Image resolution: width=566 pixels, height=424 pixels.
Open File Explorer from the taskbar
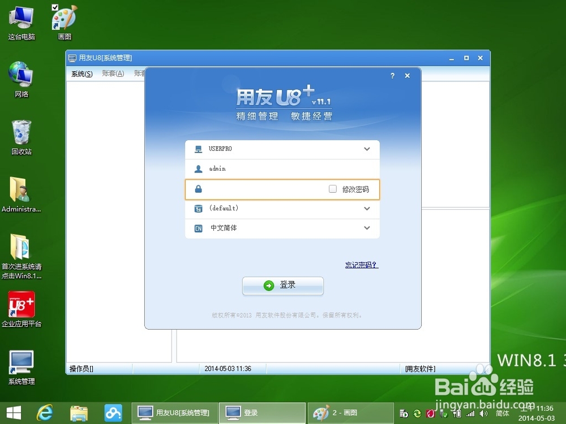(79, 413)
